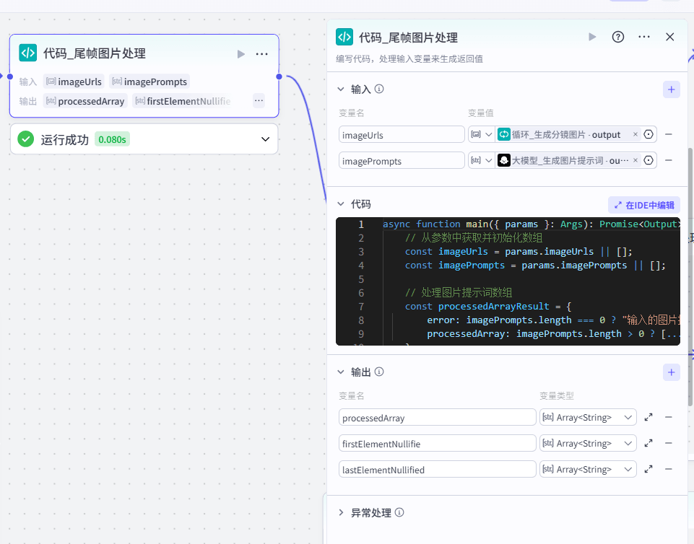Expand the firstElementNullifie output row editor
This screenshot has width=694, height=544.
(649, 444)
